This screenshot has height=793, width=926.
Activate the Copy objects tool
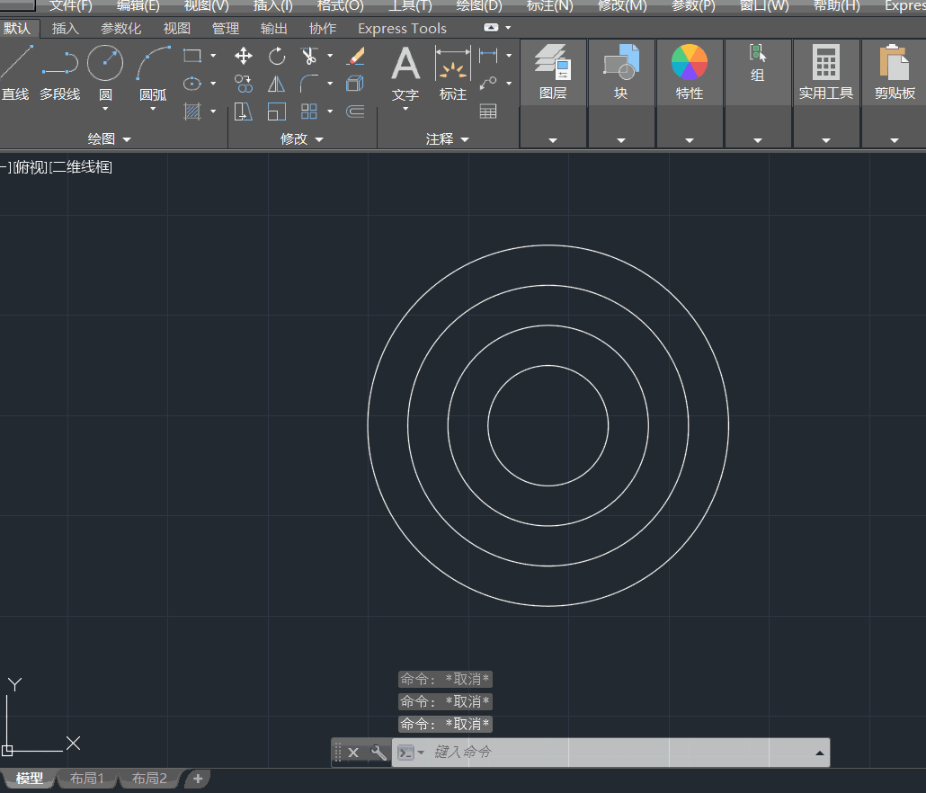[244, 84]
